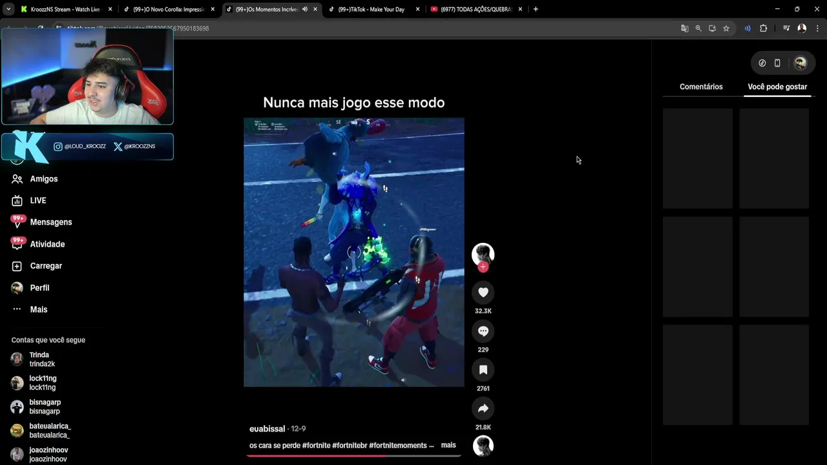Open the tab search dropdown arrow

[x=8, y=9]
